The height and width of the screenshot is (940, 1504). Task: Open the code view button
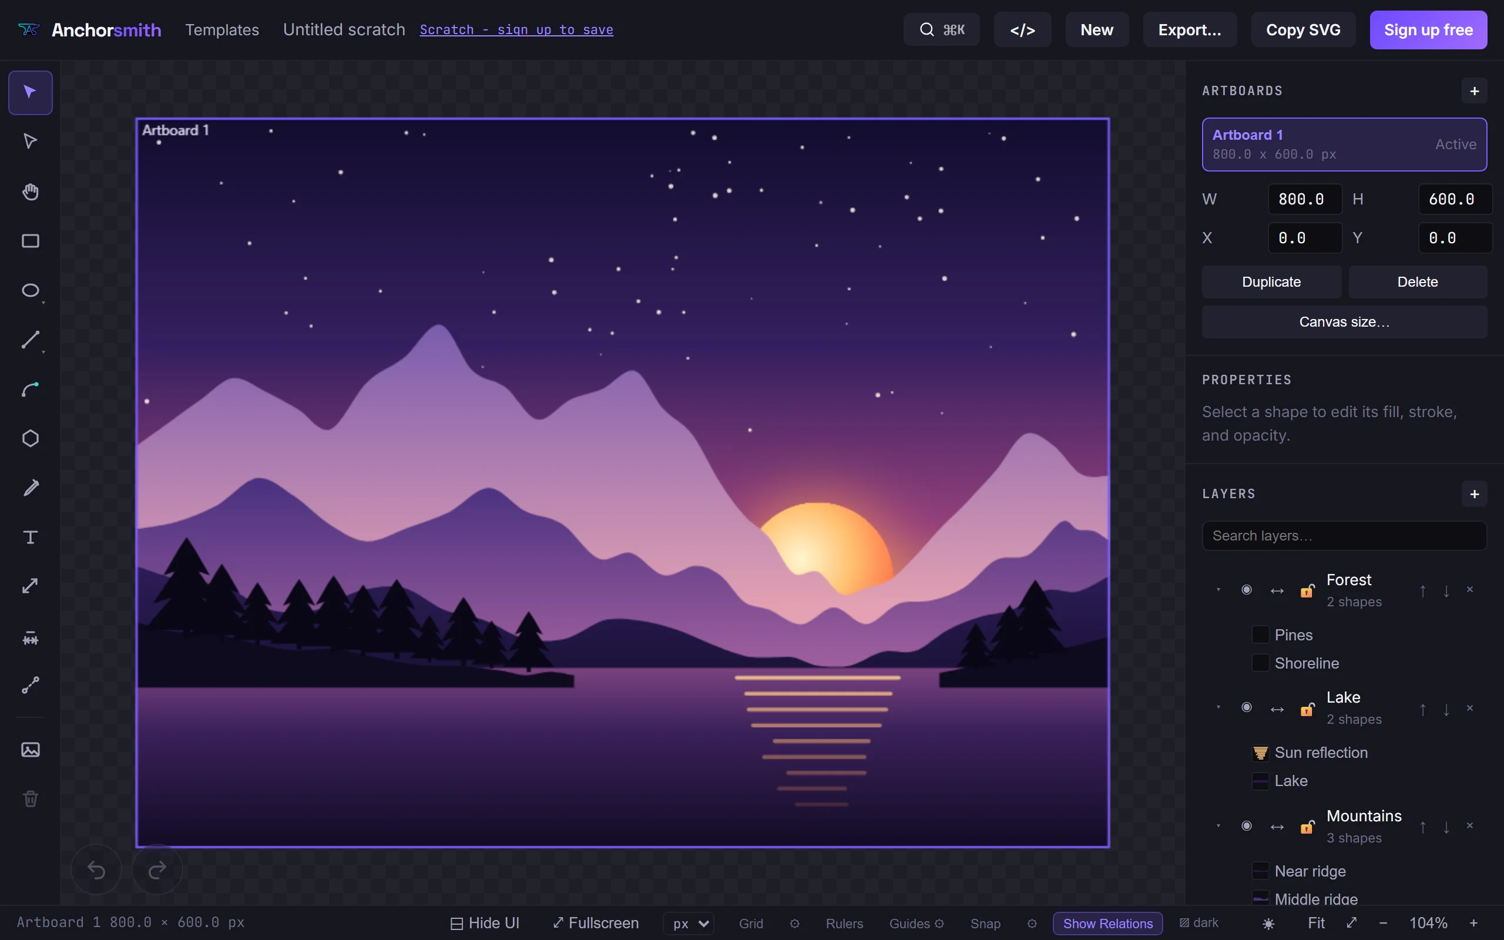click(1022, 30)
